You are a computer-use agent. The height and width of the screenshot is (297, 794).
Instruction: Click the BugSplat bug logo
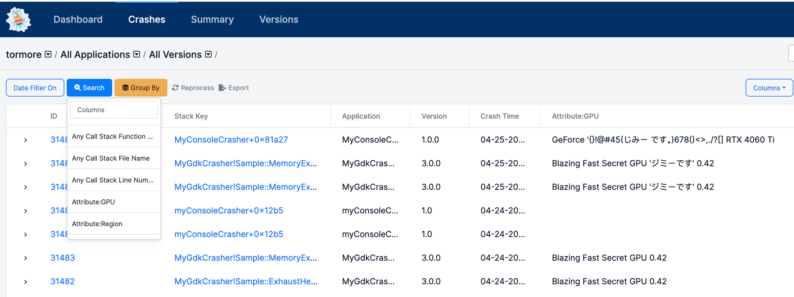(x=18, y=19)
